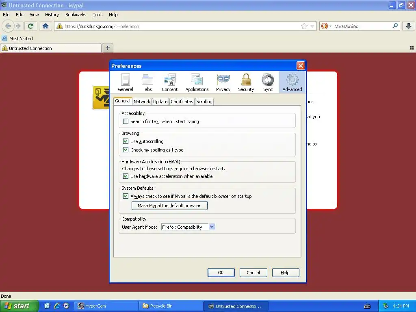Viewport: 416px width, 312px height.
Task: Toggle Use autoscrolling checkbox
Action: pyautogui.click(x=126, y=141)
